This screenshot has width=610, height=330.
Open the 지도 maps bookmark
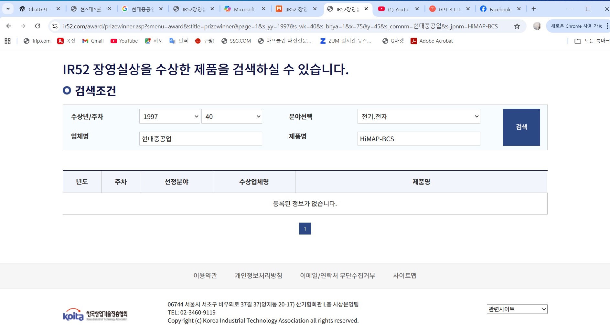154,41
